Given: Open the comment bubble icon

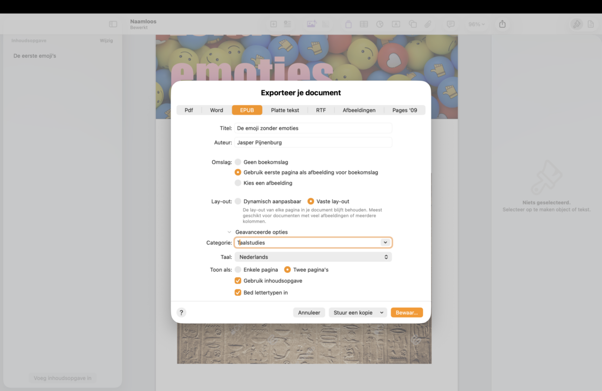Looking at the screenshot, I should tap(450, 24).
